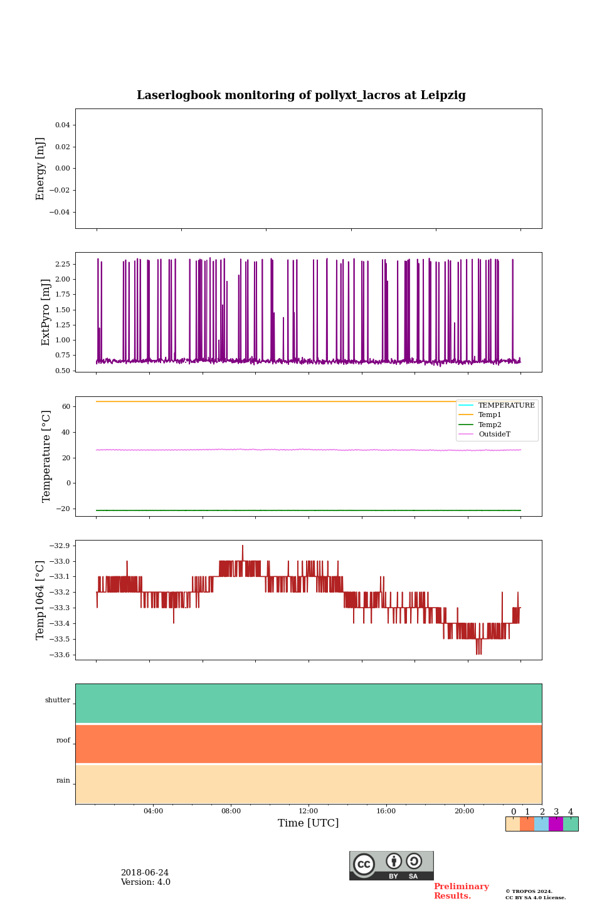The image size is (602, 903).
Task: Click the TROPOS 2024 copyright text
Action: [529, 891]
